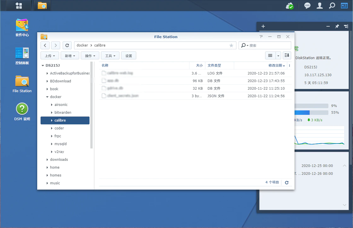Open the DSM Help desktop icon
Viewport: 353px width, 228px height.
pos(22,112)
